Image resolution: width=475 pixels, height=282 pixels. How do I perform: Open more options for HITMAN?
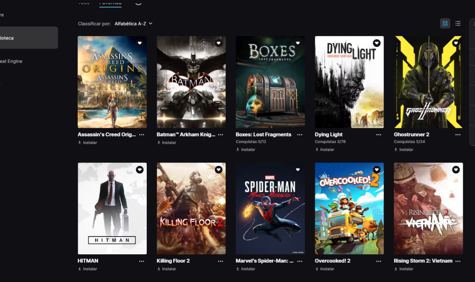(x=142, y=261)
